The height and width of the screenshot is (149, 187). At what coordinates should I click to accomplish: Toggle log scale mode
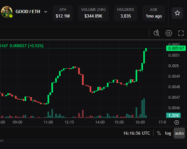point(168,133)
